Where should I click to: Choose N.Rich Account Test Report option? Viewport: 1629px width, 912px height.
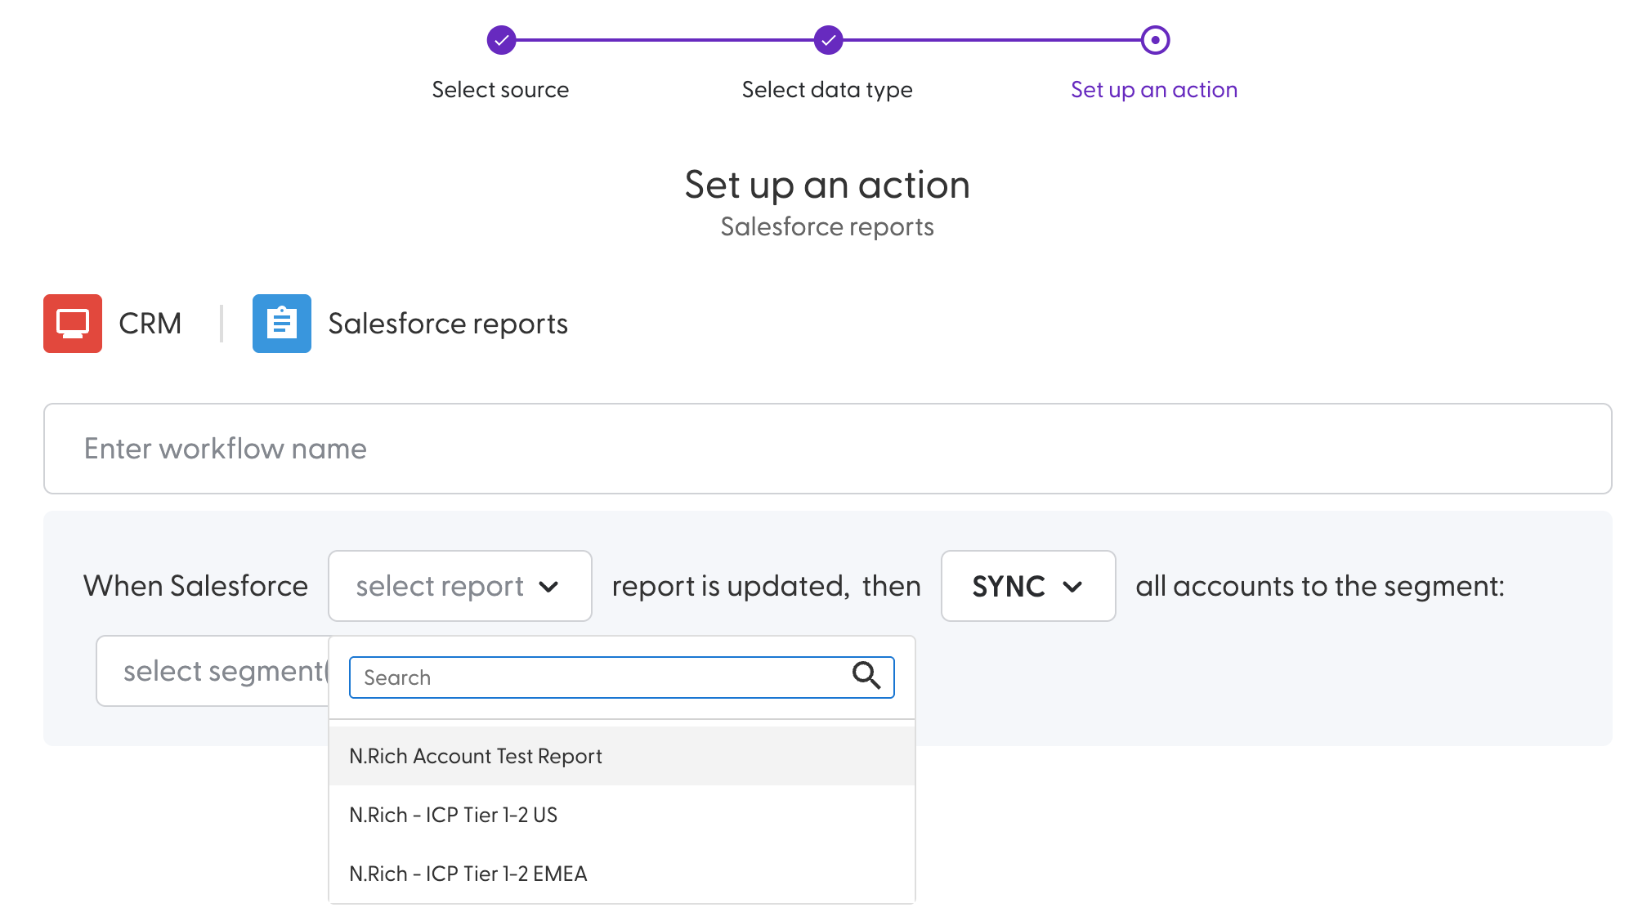pyautogui.click(x=622, y=756)
